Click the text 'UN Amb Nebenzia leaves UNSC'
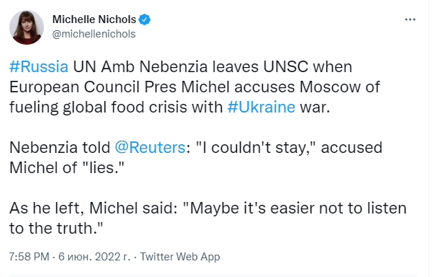Image resolution: width=438 pixels, height=277 pixels. pyautogui.click(x=190, y=67)
